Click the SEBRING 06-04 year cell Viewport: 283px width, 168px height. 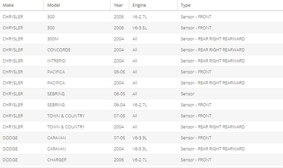click(120, 105)
